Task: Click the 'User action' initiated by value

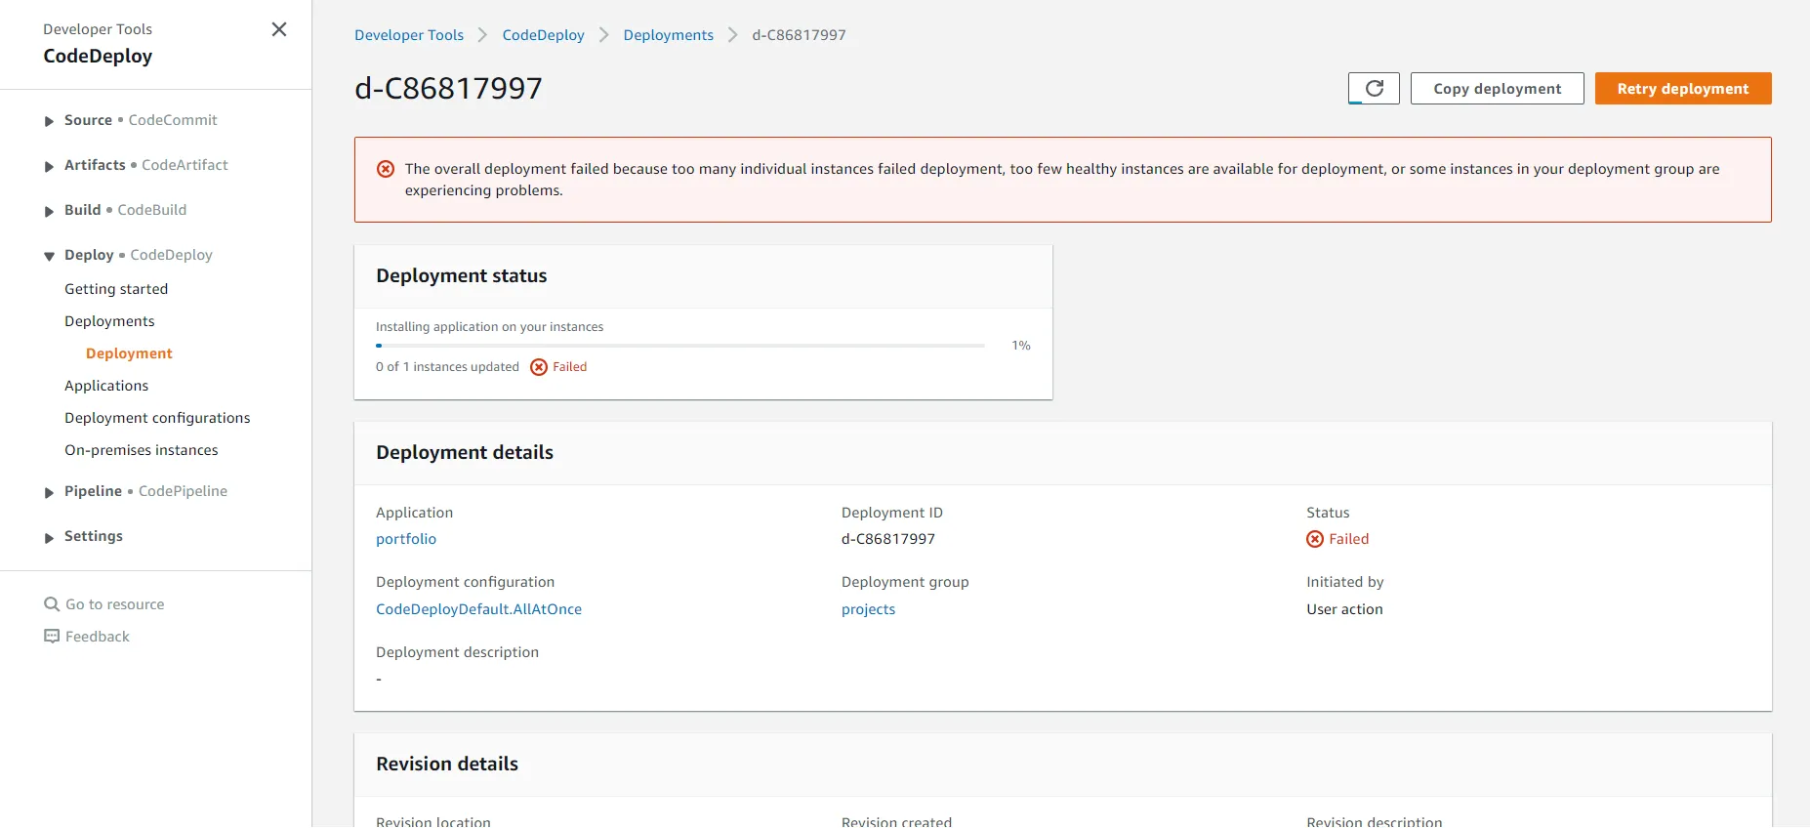Action: 1345,609
